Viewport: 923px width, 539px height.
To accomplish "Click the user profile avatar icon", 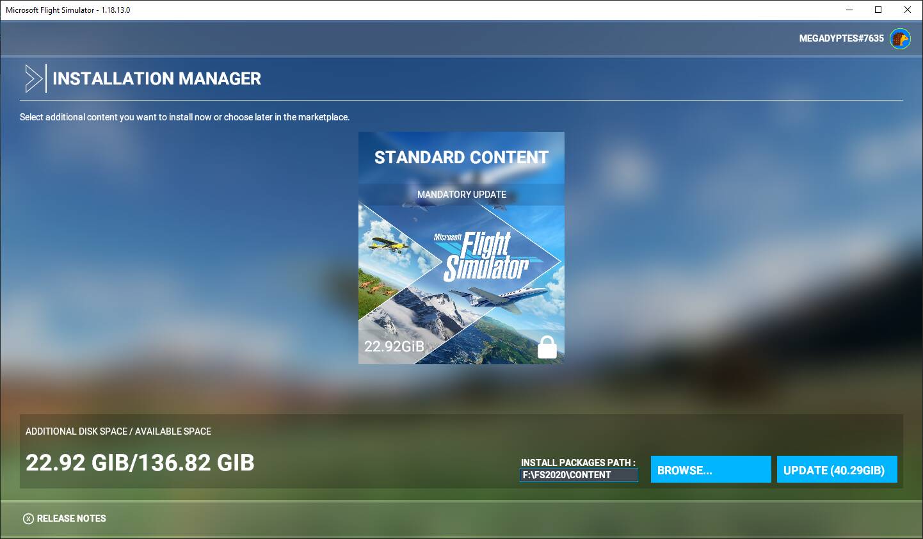I will pyautogui.click(x=901, y=38).
